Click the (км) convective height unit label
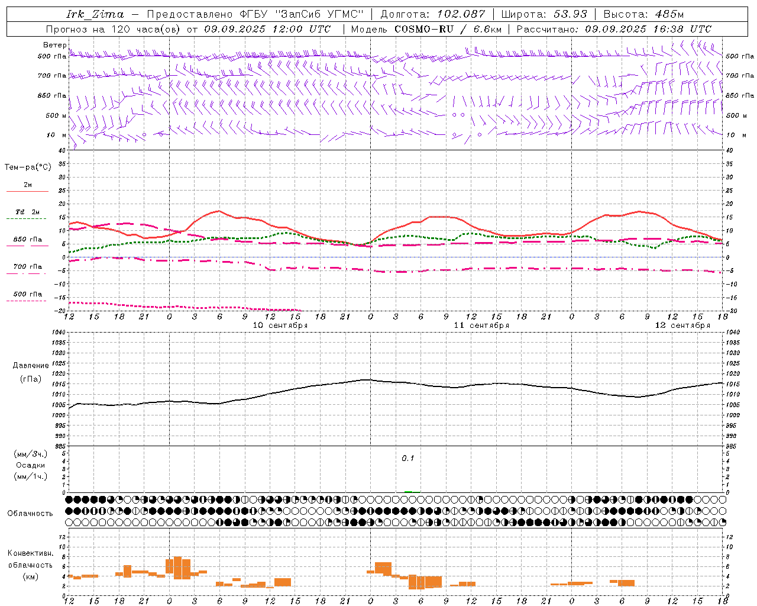Screen dimensions: 757x606 point(31,576)
